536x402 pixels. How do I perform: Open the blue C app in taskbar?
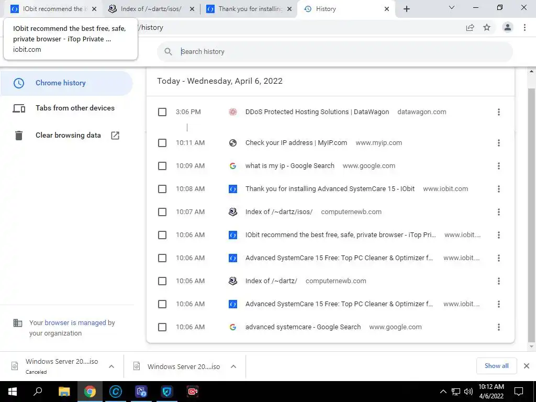click(x=116, y=392)
